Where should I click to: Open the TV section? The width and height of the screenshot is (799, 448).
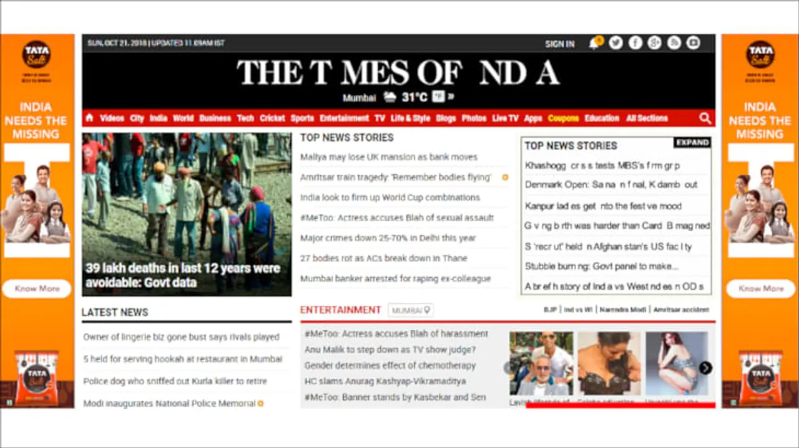(x=380, y=118)
